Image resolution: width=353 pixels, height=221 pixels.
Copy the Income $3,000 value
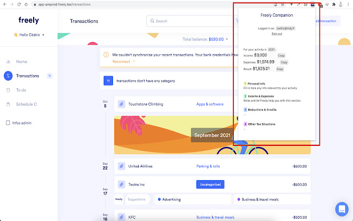[281, 55]
